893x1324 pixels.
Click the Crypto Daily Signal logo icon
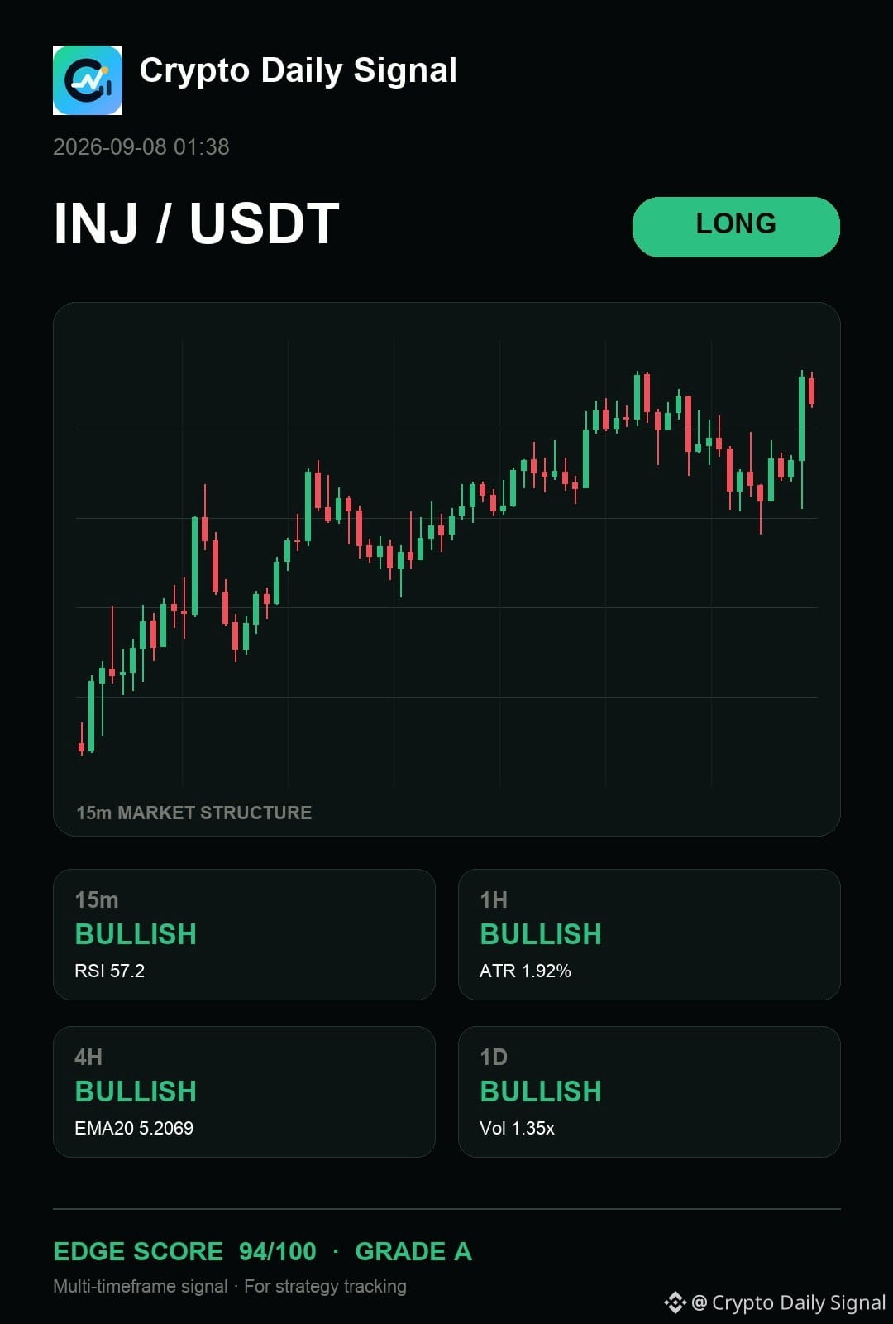(88, 80)
